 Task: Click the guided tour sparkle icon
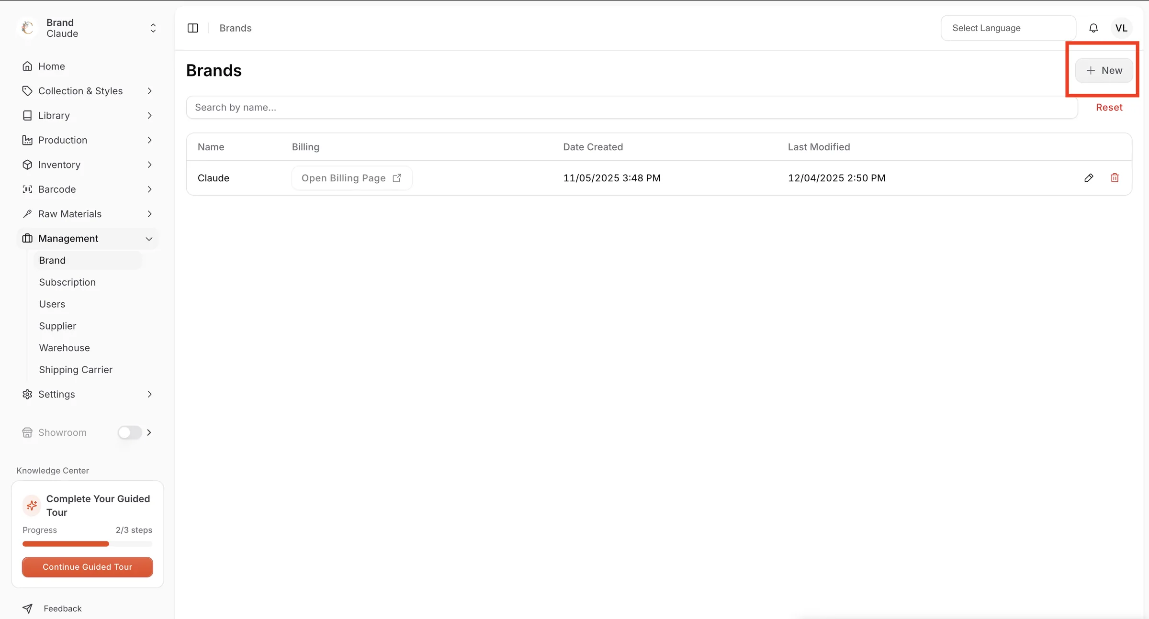coord(32,505)
